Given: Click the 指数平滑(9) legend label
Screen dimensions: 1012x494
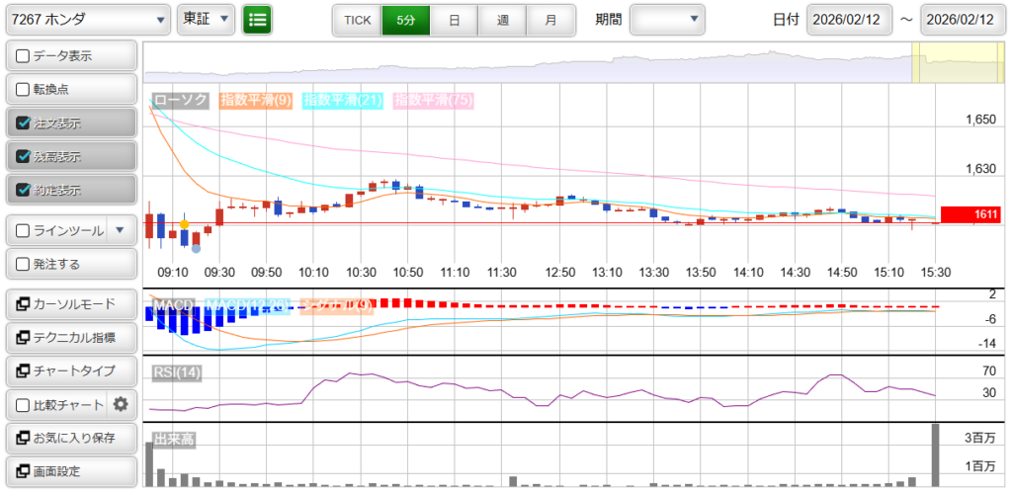Looking at the screenshot, I should [255, 100].
